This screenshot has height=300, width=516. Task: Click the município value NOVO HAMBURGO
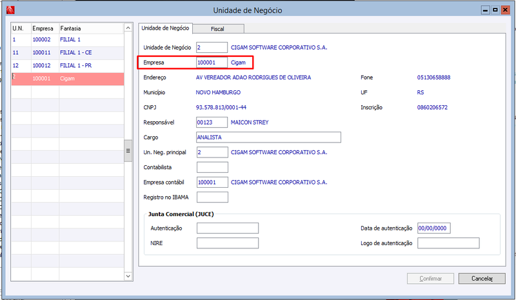coord(218,92)
